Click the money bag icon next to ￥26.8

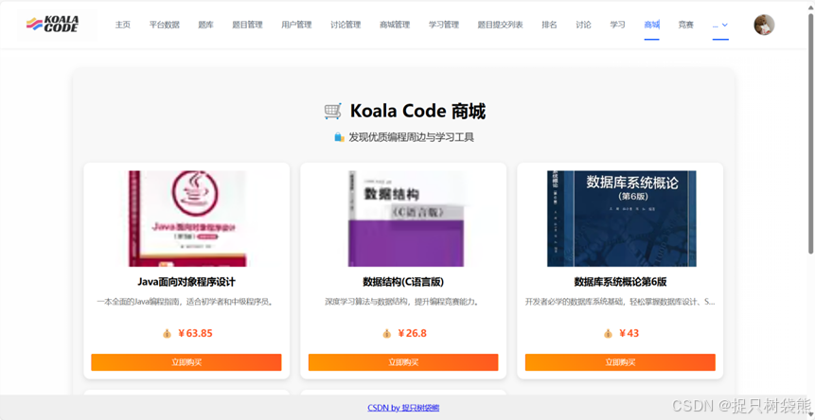387,333
